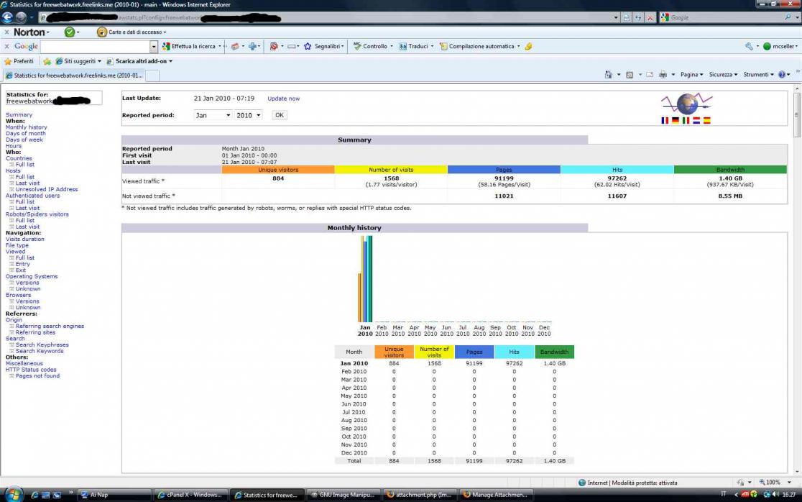
Task: Switch language using the German flag
Action: pos(675,121)
